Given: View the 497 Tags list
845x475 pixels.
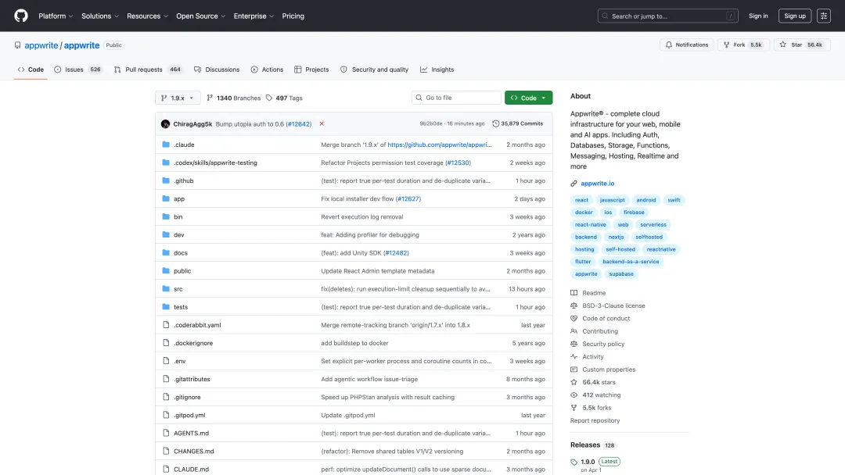Looking at the screenshot, I should pos(284,98).
